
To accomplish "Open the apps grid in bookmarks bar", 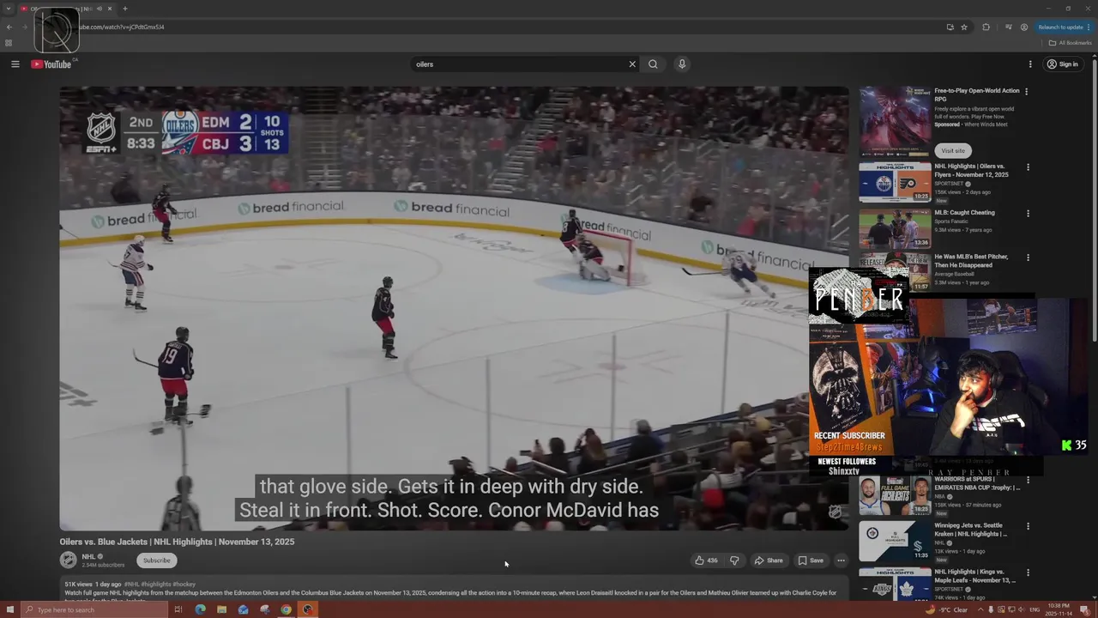I will [9, 43].
